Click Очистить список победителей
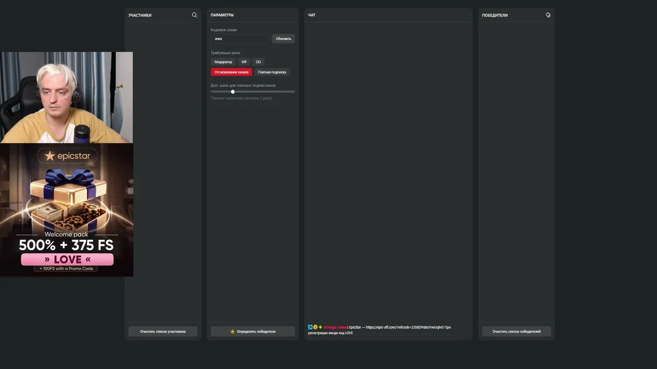Screen dimensions: 657x369 pyautogui.click(x=516, y=332)
